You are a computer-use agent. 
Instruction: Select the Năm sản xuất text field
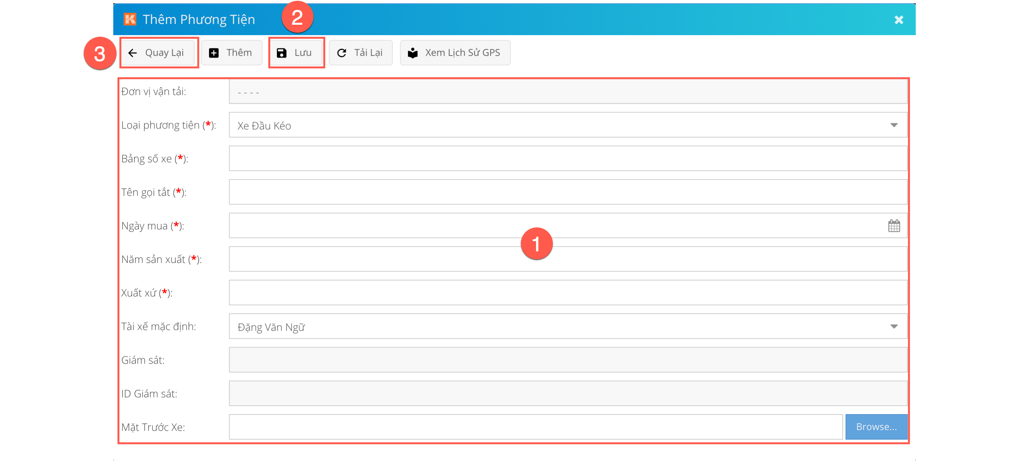(567, 259)
